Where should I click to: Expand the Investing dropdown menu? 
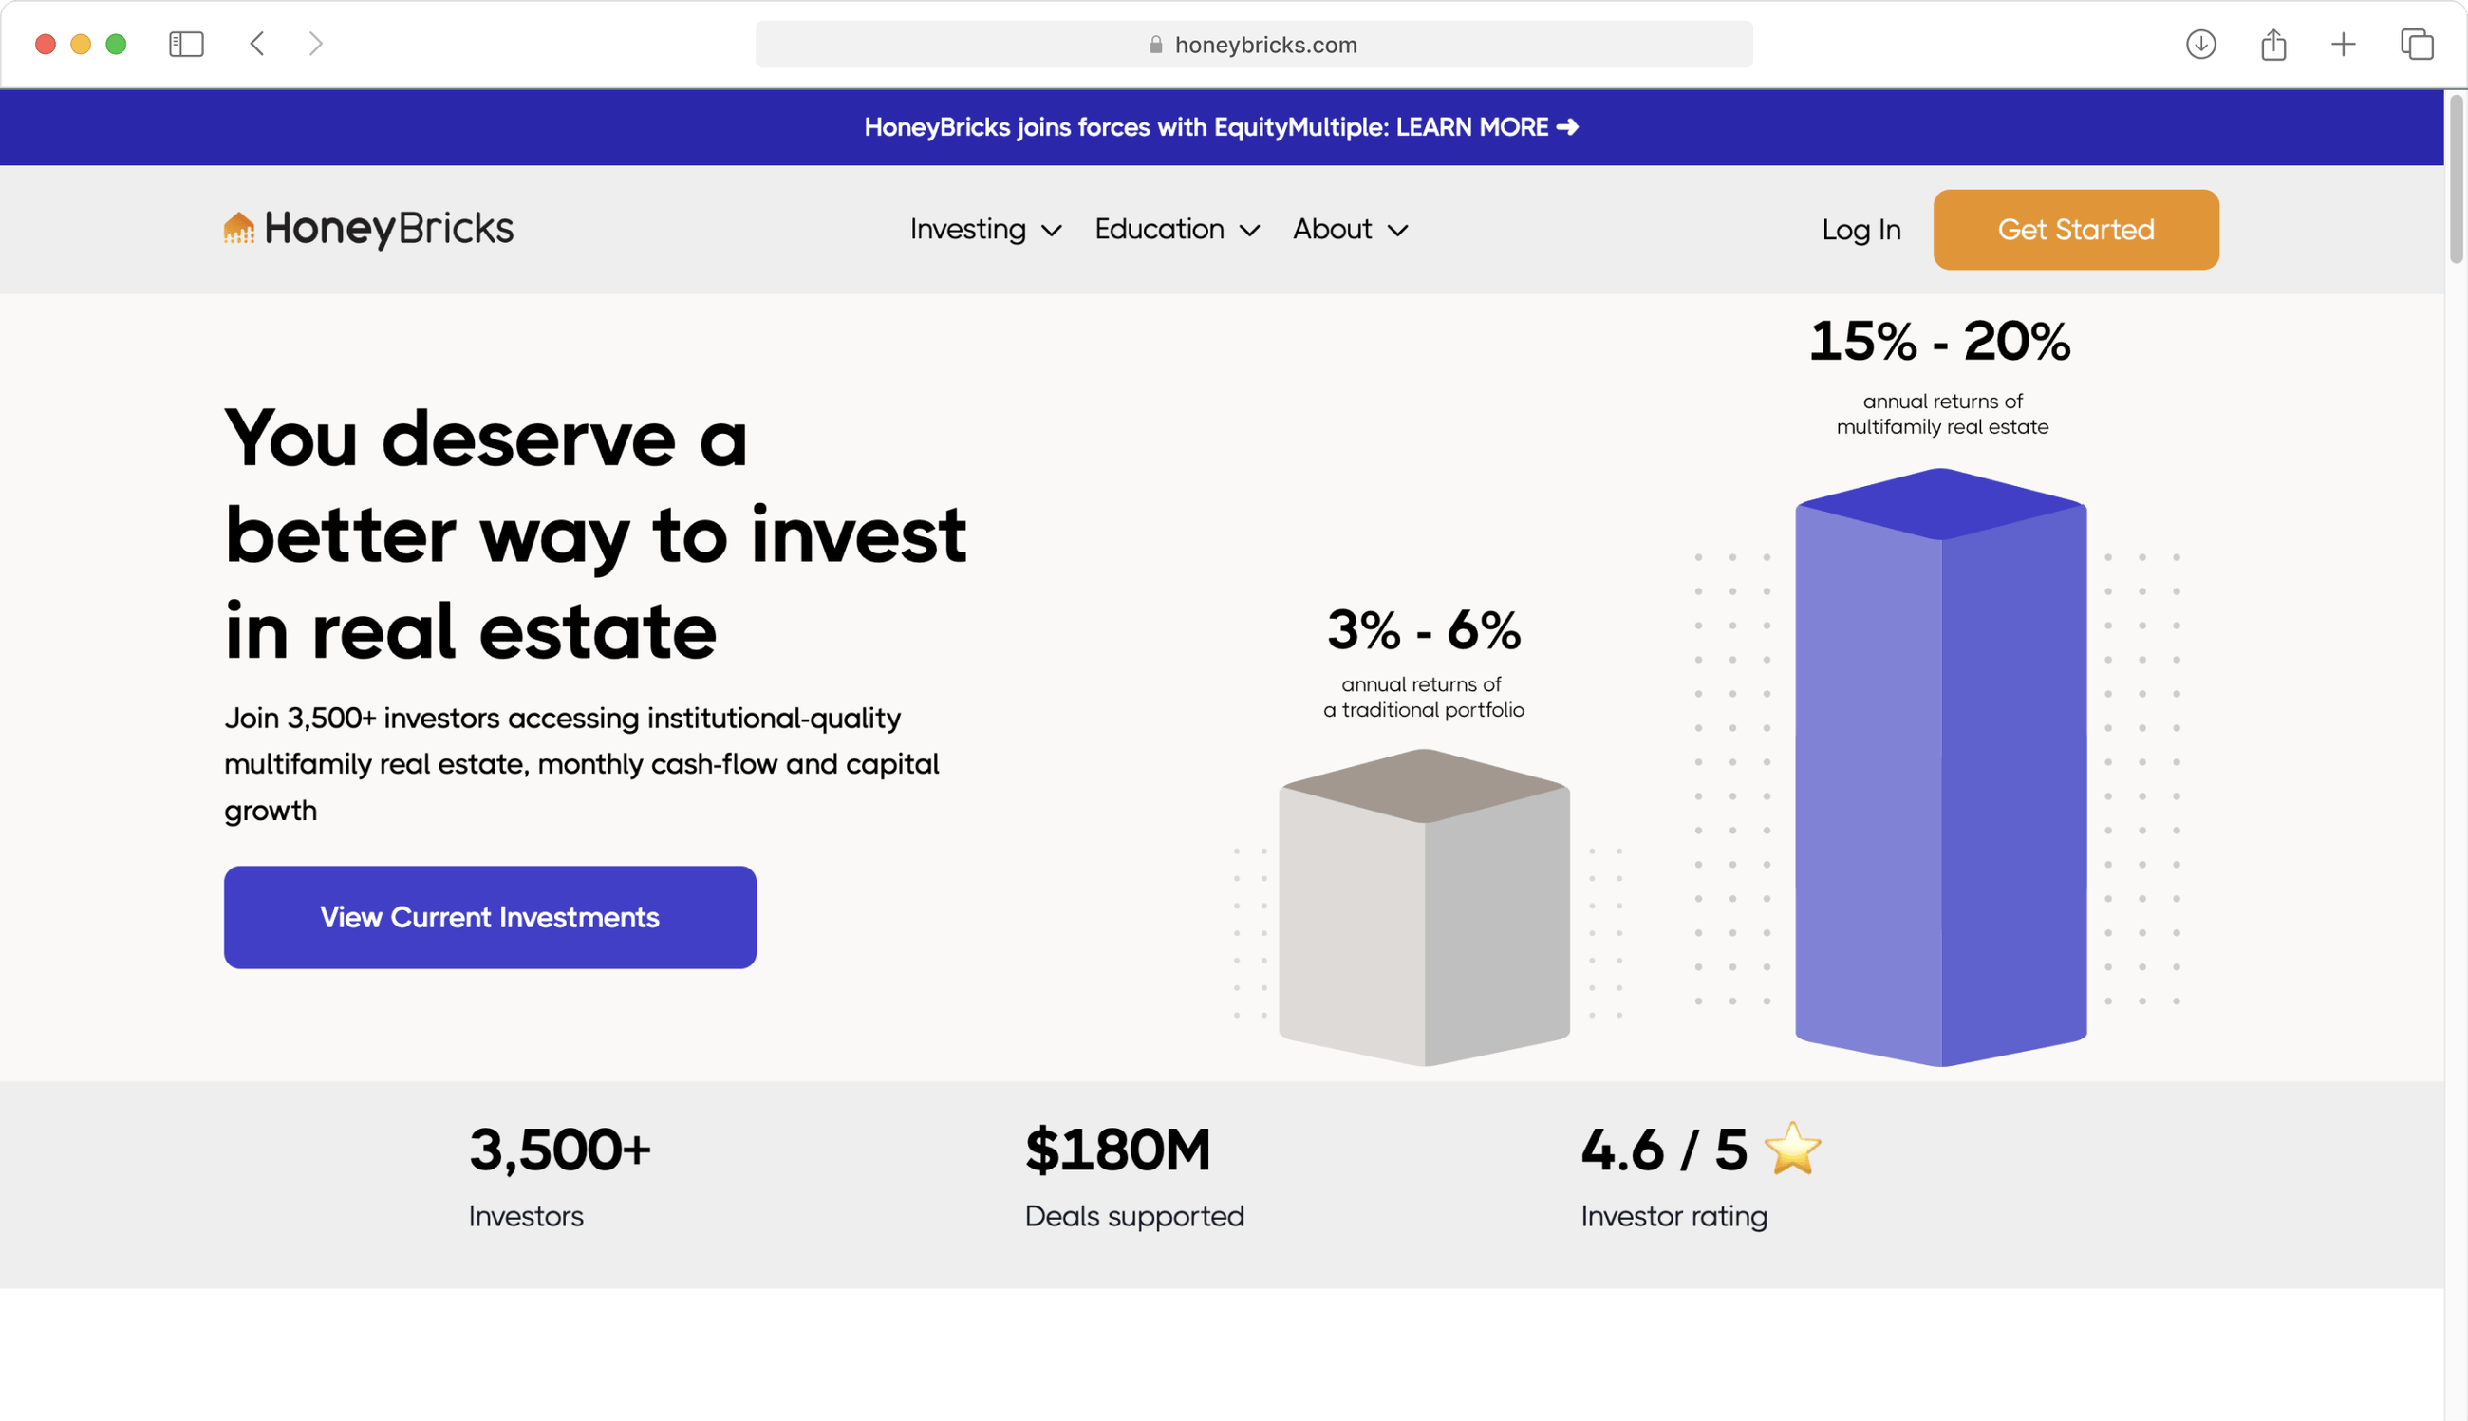pyautogui.click(x=983, y=230)
